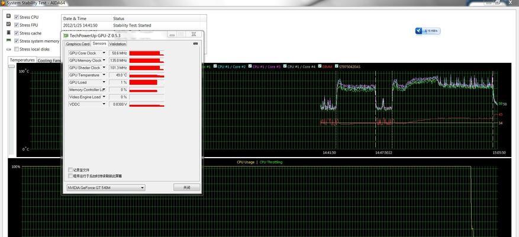Open the GPU Memory Clock sensor dropdown

coord(104,60)
